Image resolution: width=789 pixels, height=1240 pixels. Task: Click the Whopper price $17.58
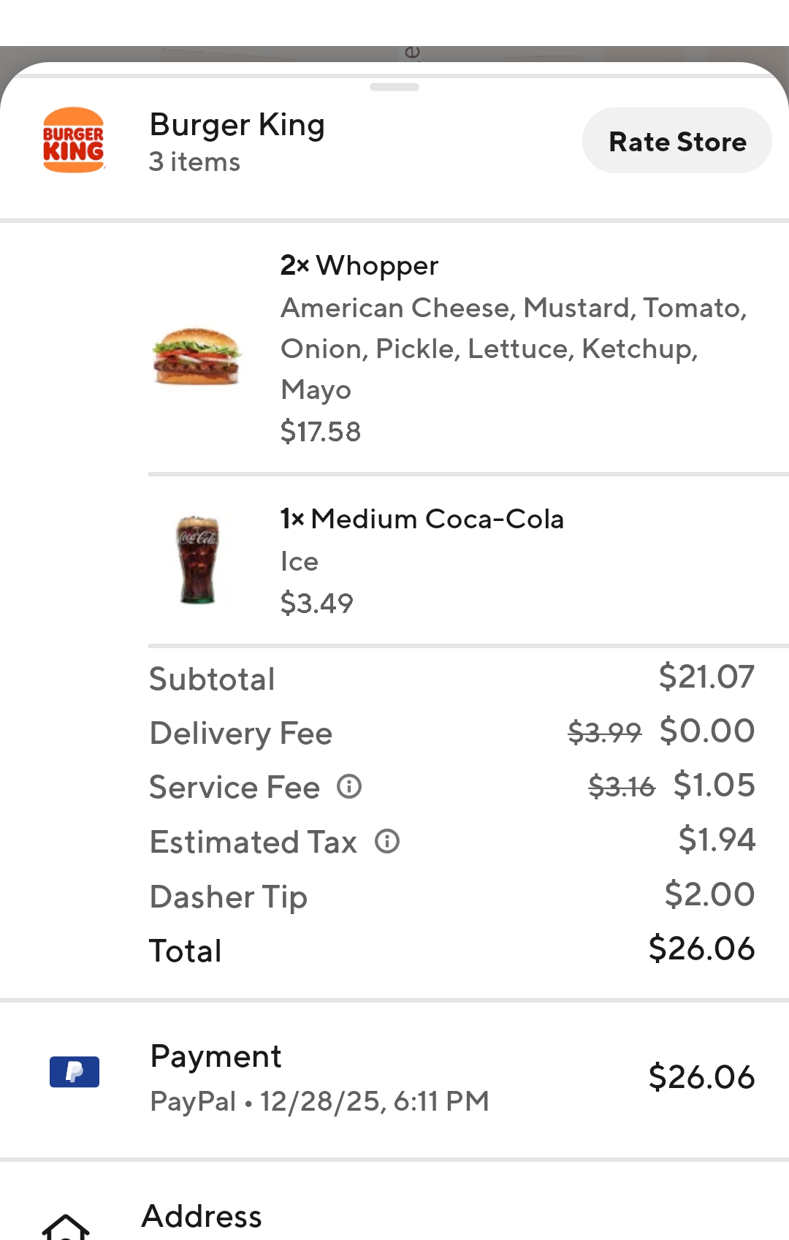(321, 432)
